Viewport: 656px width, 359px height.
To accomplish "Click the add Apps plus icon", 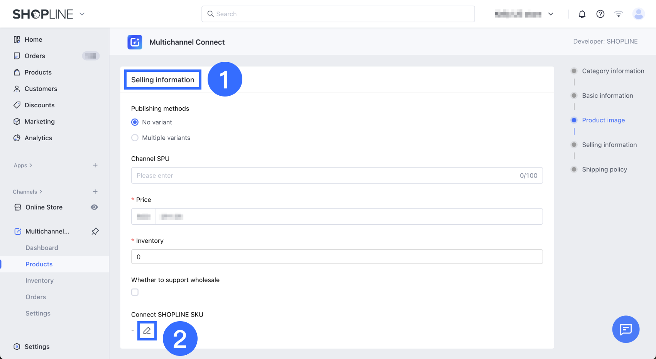I will 95,165.
